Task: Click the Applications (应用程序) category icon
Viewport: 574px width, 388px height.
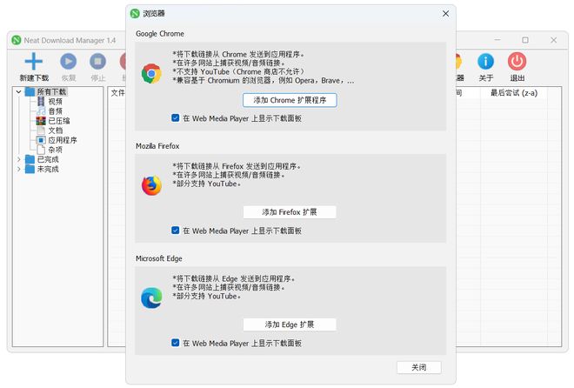Action: tap(41, 140)
